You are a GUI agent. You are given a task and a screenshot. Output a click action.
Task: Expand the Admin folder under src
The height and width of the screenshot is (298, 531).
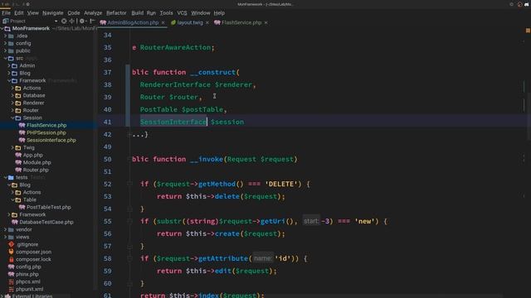(9, 65)
